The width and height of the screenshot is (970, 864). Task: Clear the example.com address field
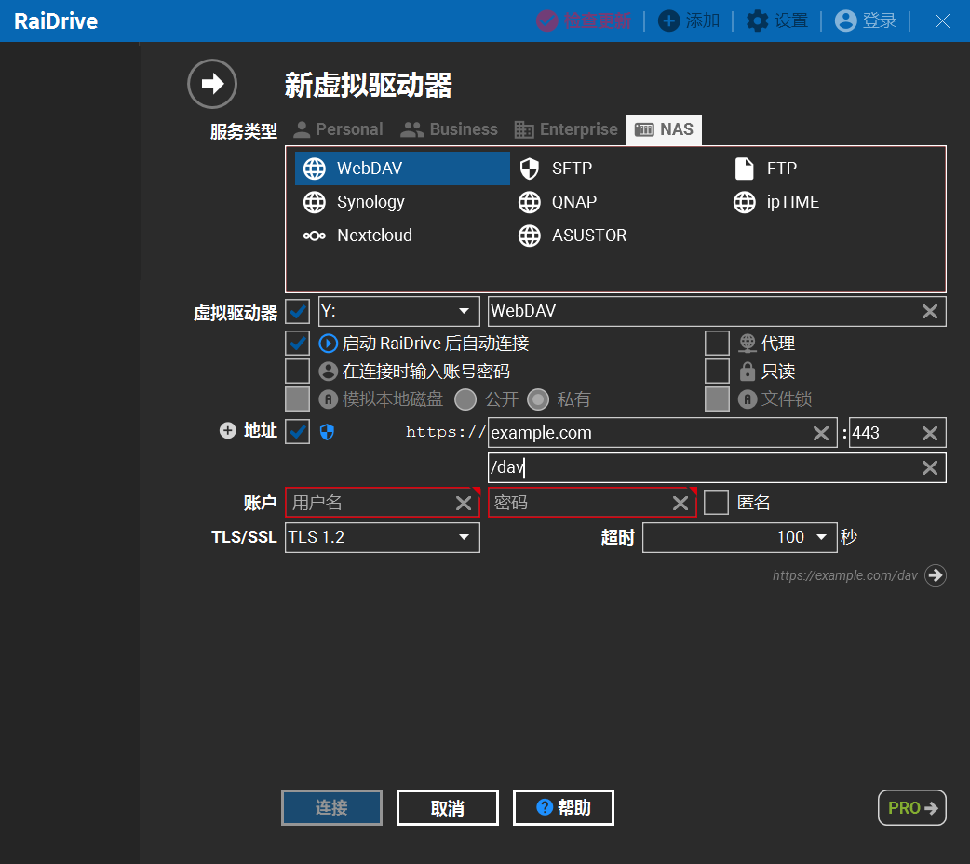[x=820, y=433]
